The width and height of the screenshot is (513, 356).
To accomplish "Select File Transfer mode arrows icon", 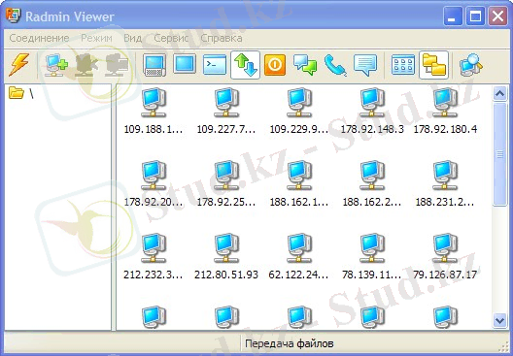I will coord(245,65).
